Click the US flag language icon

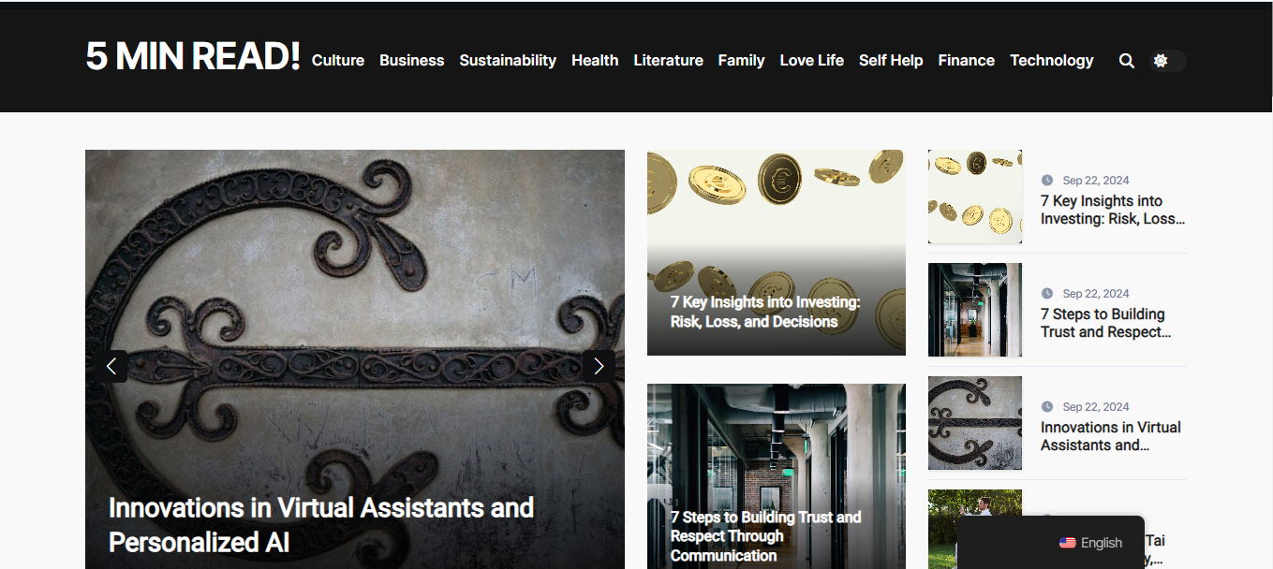(x=1067, y=543)
